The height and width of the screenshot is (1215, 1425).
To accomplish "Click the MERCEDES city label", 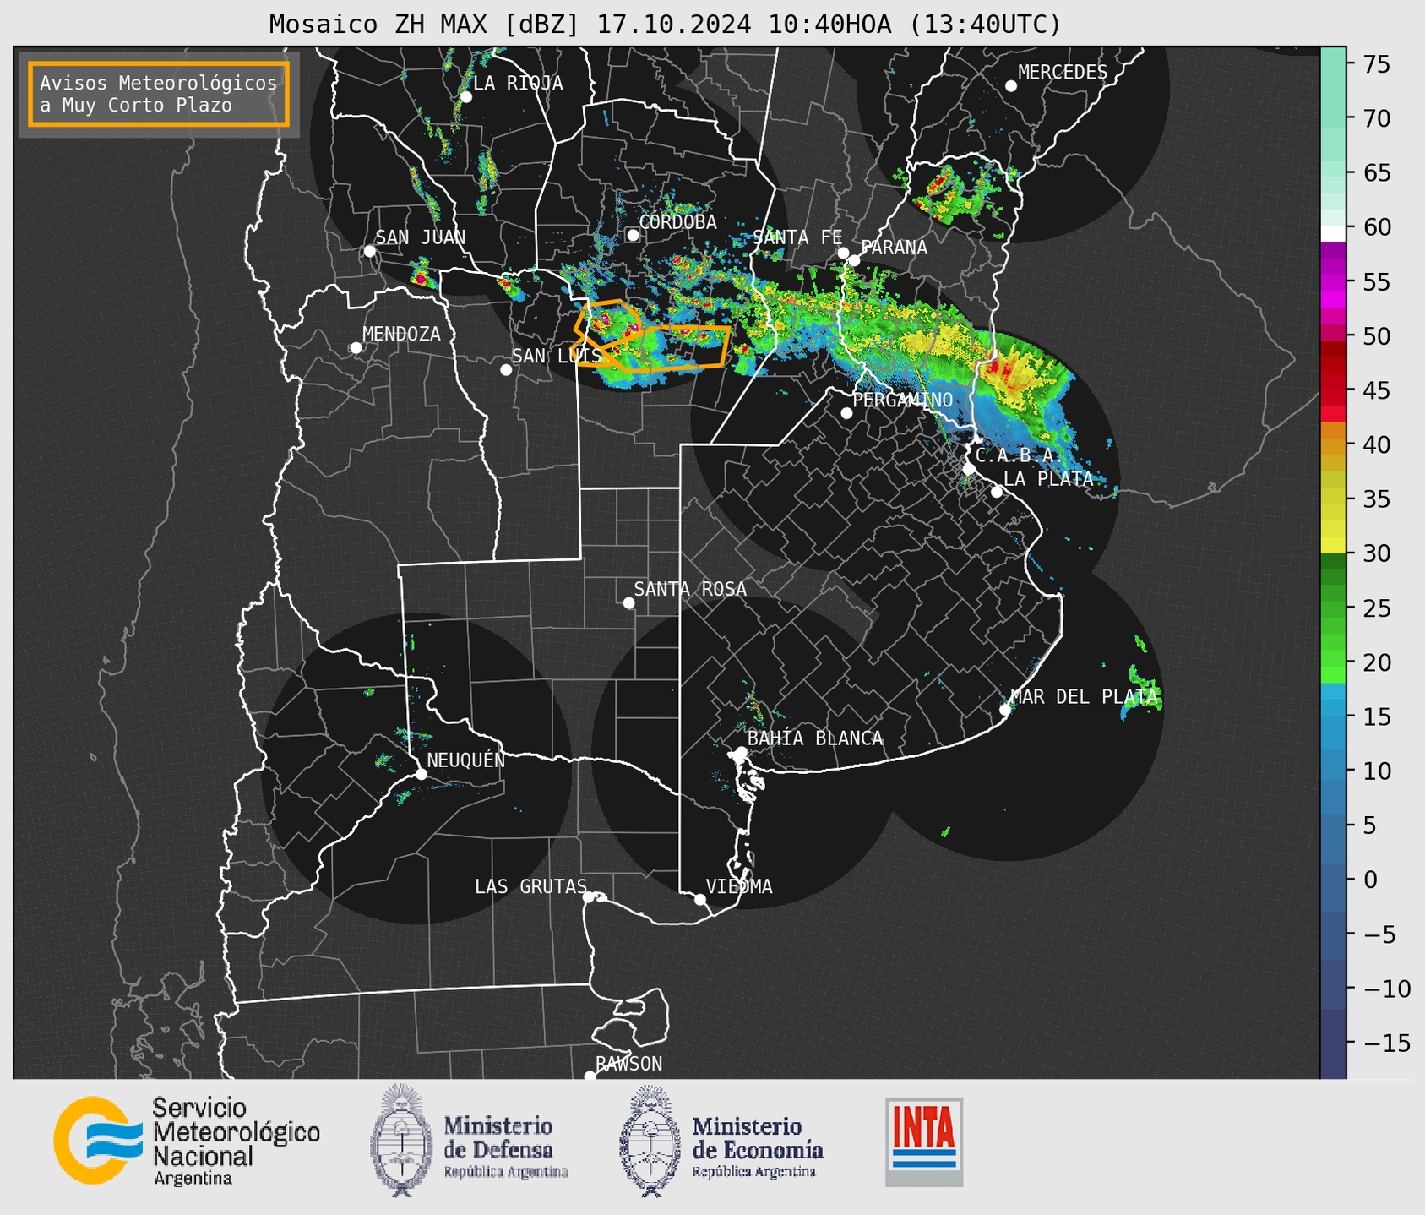I will tap(1063, 73).
